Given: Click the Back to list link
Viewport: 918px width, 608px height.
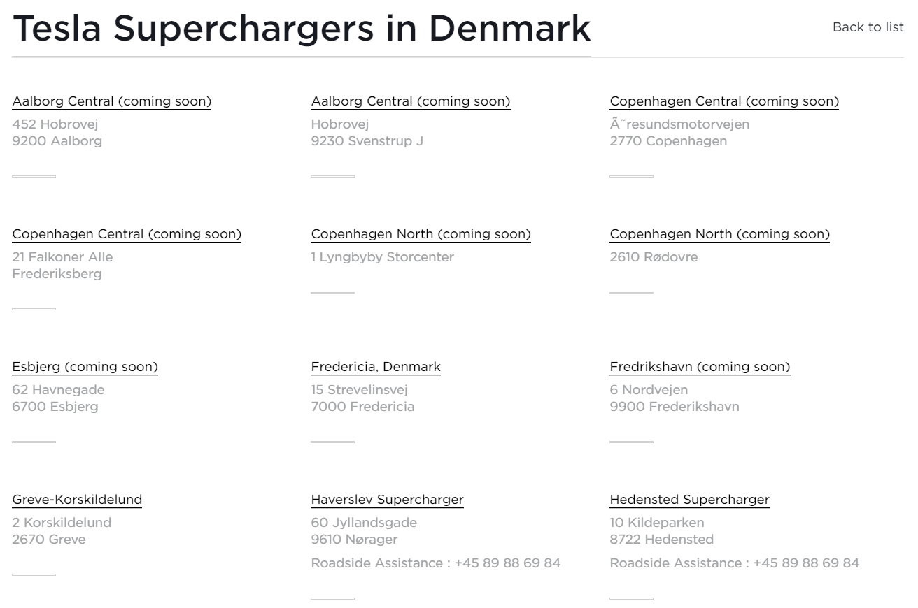Looking at the screenshot, I should [x=868, y=27].
